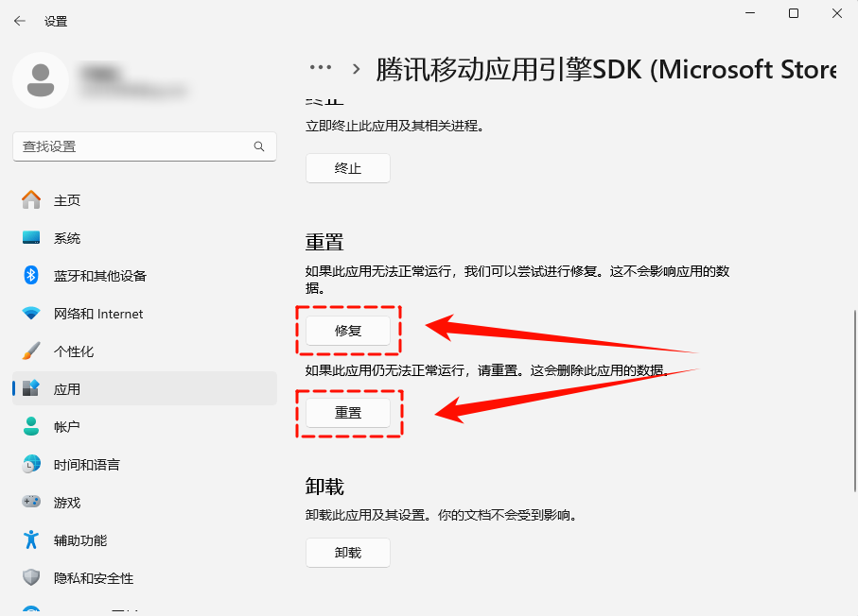Screen dimensions: 858x616
Task: Open 隐私和安全性 settings
Action: pos(145,577)
